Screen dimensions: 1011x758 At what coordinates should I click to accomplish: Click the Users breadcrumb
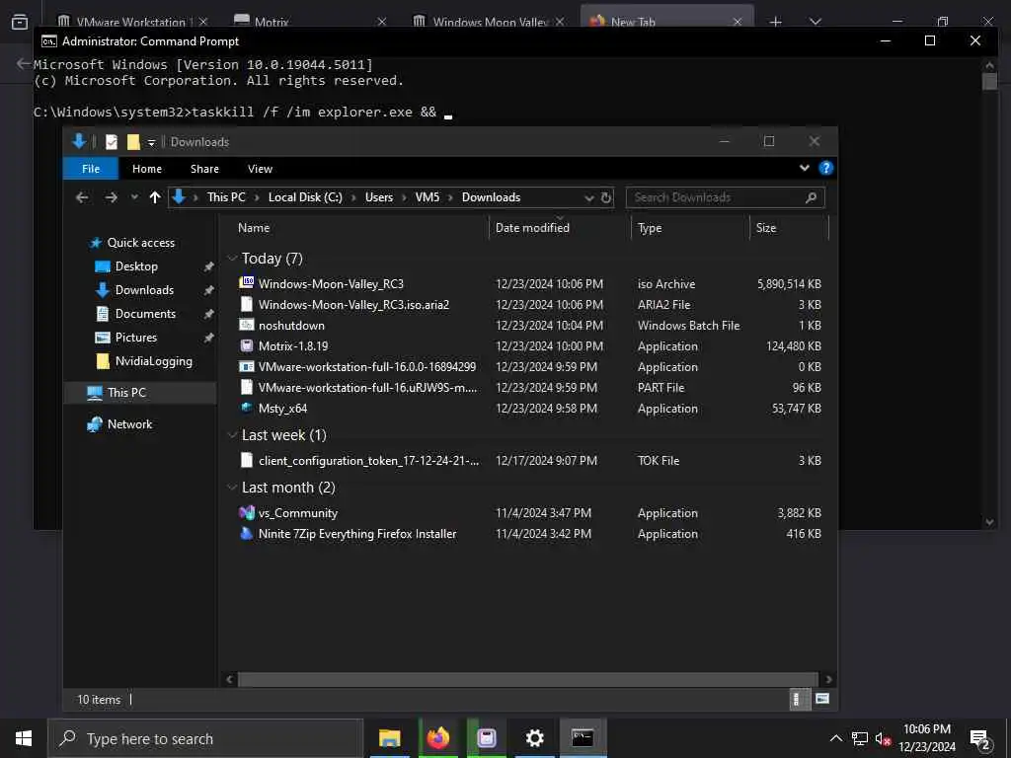(378, 197)
